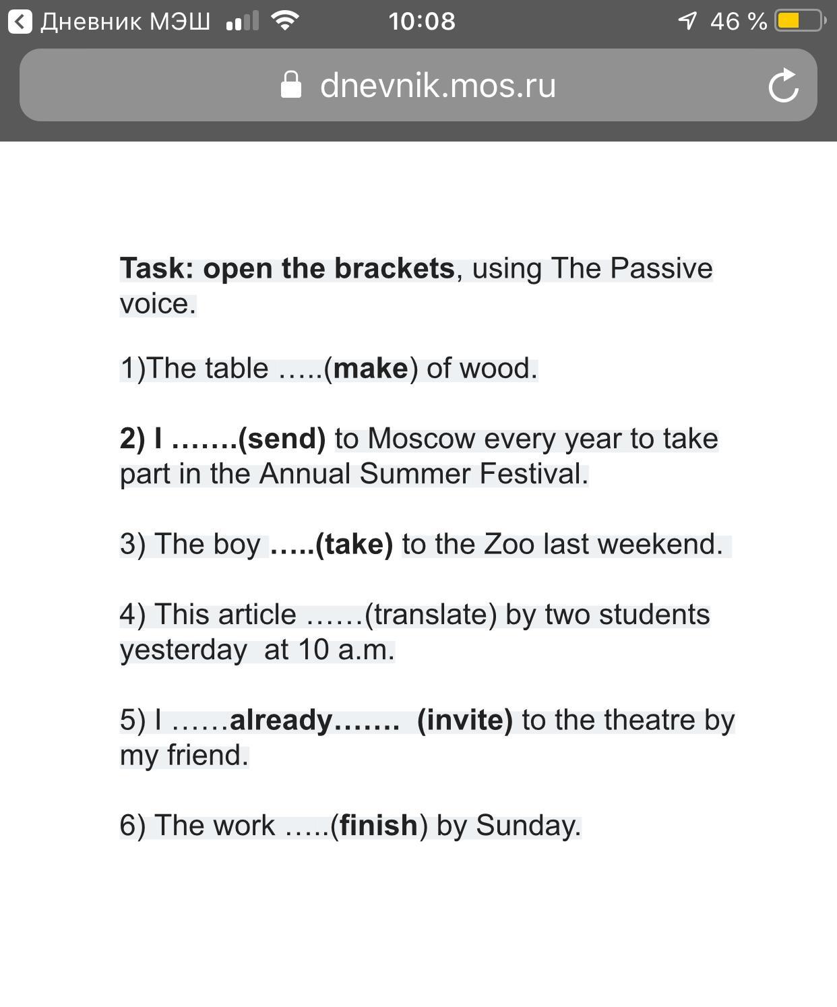The width and height of the screenshot is (837, 1007).
Task: Tap the word 'invite' in sentence 5
Action: point(465,720)
